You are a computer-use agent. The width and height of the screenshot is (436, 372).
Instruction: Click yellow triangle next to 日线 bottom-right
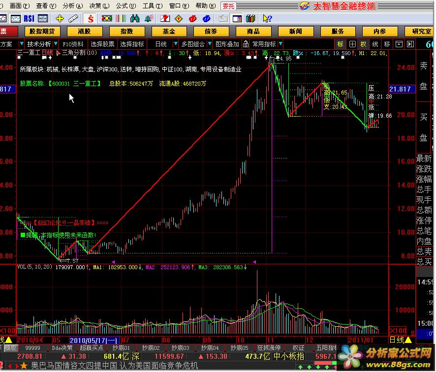408,340
